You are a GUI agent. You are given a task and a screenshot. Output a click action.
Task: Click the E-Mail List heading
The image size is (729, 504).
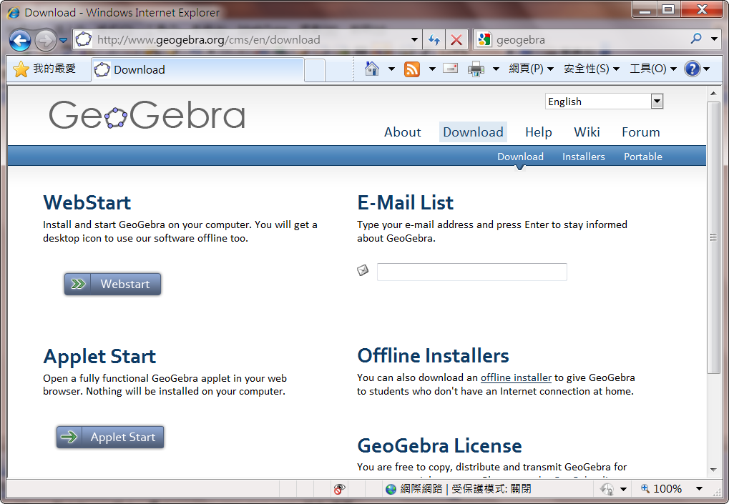405,202
